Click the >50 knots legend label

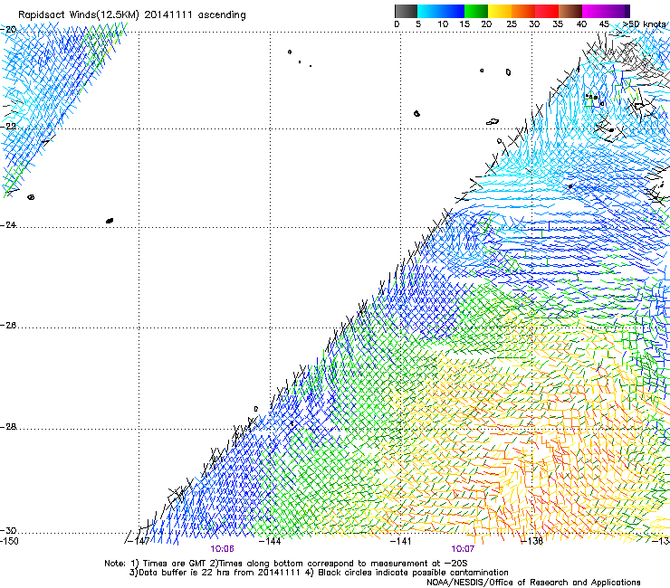pos(645,24)
